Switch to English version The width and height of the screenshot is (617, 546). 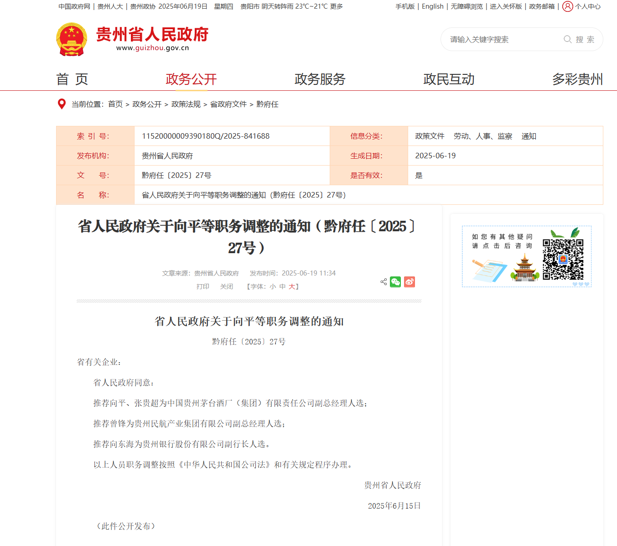(x=432, y=6)
